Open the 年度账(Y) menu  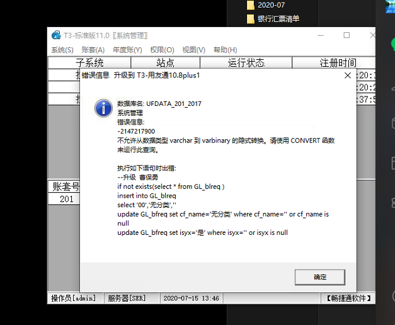point(127,50)
